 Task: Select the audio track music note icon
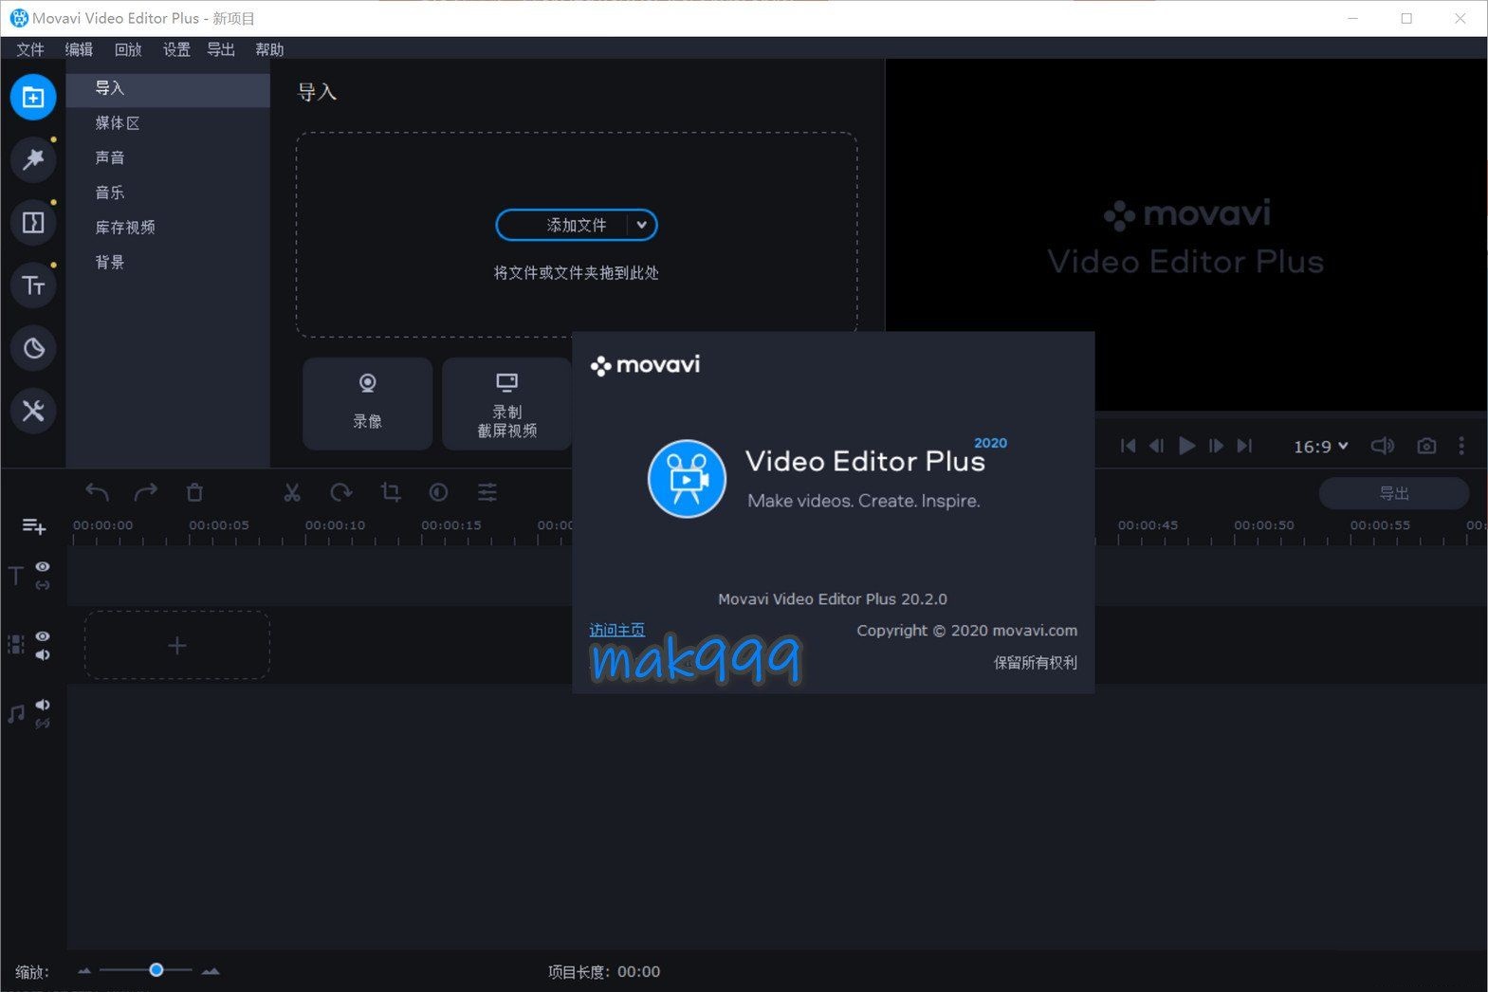16,714
